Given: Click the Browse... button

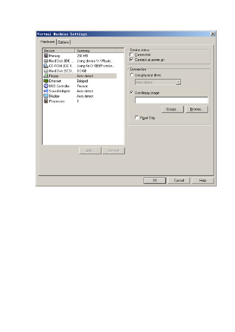Looking at the screenshot, I should click(x=197, y=109).
